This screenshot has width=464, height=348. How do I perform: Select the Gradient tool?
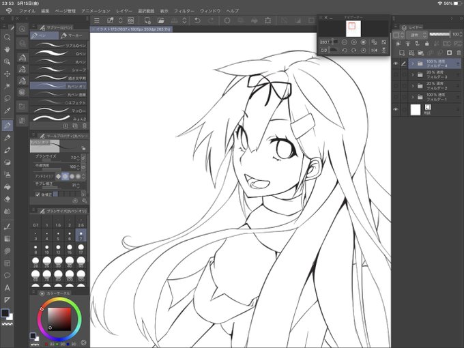(7, 239)
